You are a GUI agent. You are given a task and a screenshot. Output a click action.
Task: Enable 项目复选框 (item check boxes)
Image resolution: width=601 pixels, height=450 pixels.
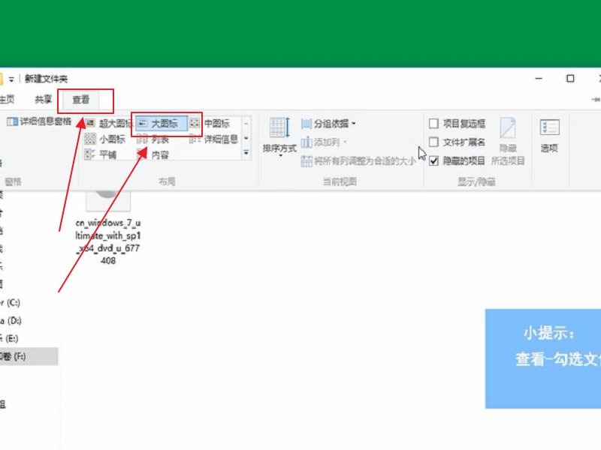[x=433, y=123]
